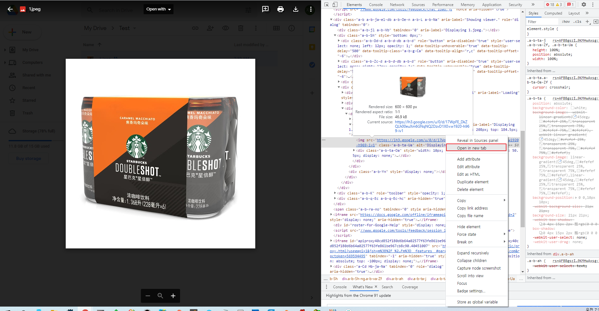
Task: Open DevTools customize and control menu
Action: [593, 4]
